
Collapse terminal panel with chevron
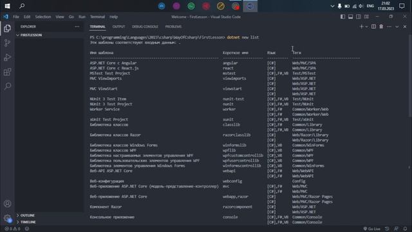[x=397, y=26]
